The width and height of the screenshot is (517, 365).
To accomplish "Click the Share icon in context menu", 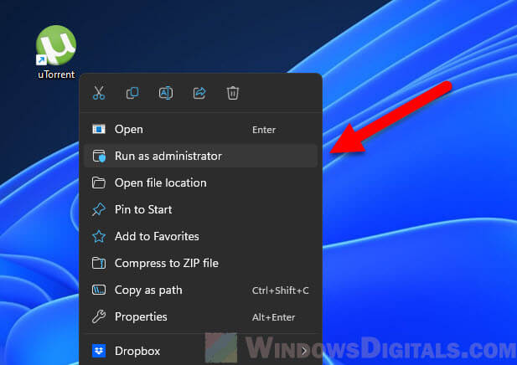I will tap(199, 93).
